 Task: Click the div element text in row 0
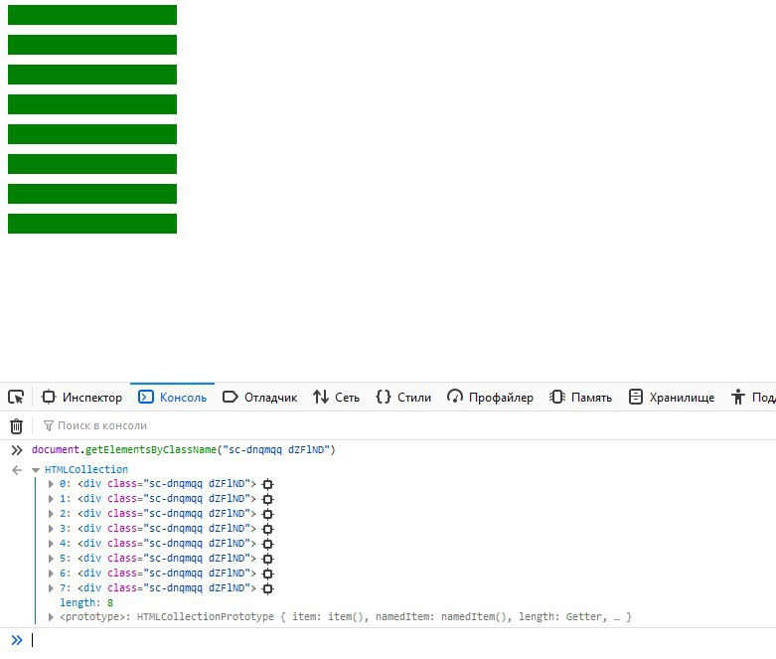click(x=167, y=484)
